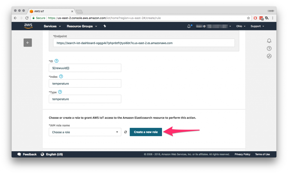The width and height of the screenshot is (288, 174).
Task: Click the health pulse icon in the right sidebar
Action: (269, 56)
